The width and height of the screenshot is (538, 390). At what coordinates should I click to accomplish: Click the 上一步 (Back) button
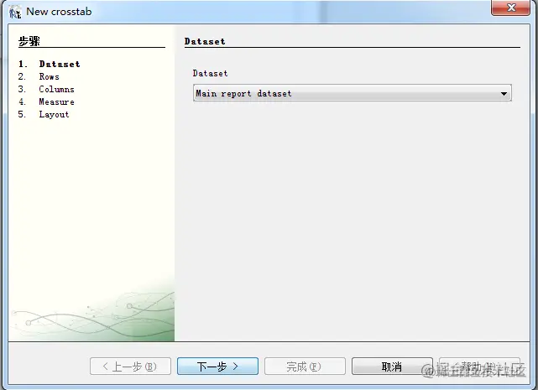coord(130,367)
